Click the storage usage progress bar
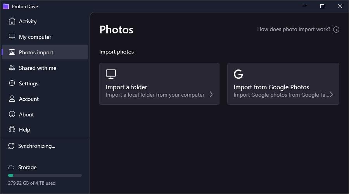The width and height of the screenshot is (349, 194). click(45, 175)
